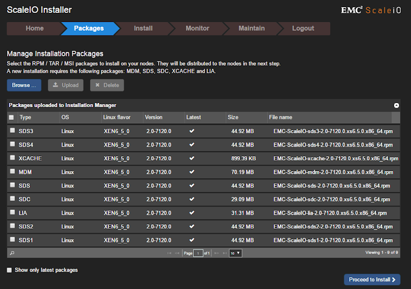Screen dimensions: 411x289
Task: Click file name EMC-ScaleIO-mdm-2.0-7120.0.xs6.5.0.x86_64.rpm
Action: click(333, 172)
